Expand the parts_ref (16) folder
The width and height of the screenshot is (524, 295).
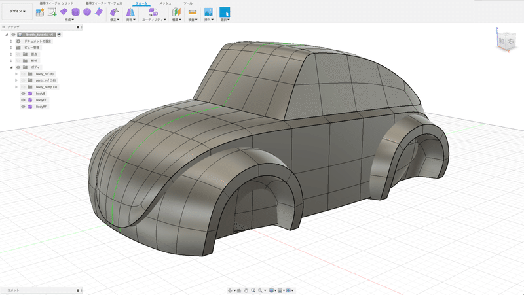(16, 80)
